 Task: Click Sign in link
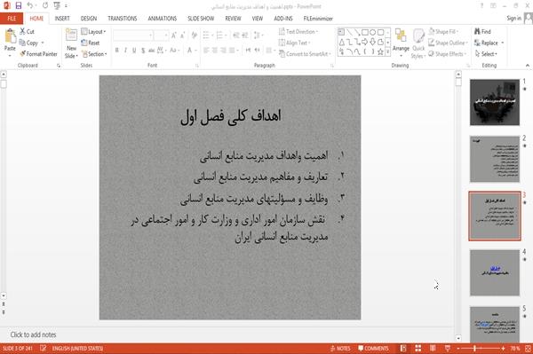point(513,19)
